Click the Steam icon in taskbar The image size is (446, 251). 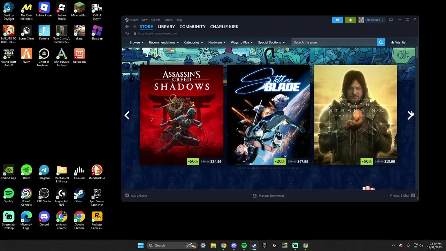coord(254,245)
